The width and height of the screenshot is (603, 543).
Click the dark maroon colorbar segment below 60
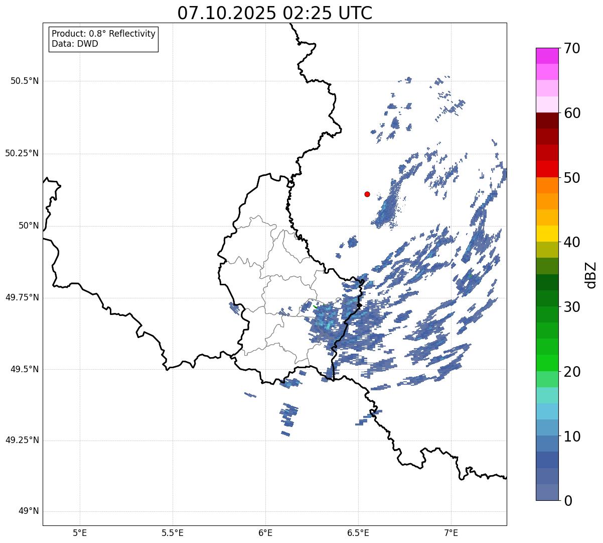click(x=547, y=121)
